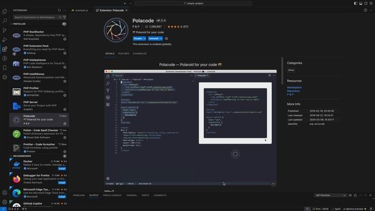Open the Run and Debug view
The width and height of the screenshot is (375, 211).
(x=5, y=39)
